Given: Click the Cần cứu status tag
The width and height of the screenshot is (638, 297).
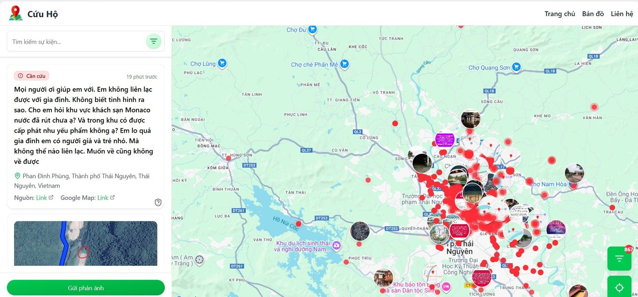Looking at the screenshot, I should [x=32, y=76].
